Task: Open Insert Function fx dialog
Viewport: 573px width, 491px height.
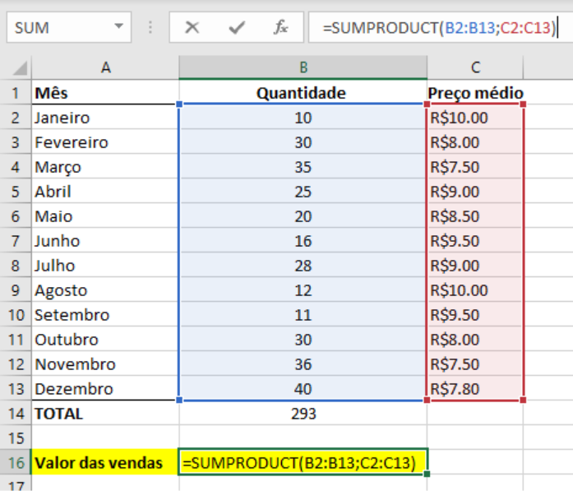Action: [x=281, y=28]
